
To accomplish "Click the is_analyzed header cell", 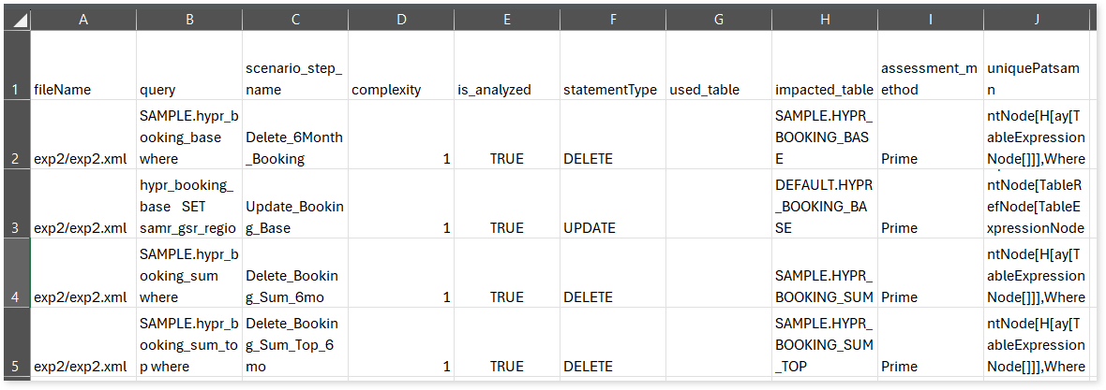I will point(506,67).
